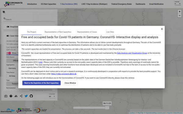Screen dimensions: 183x114
Task: Open the Data-Privacy link
Action: tap(178, 113)
